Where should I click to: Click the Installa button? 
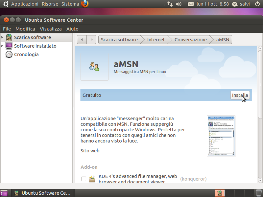tap(240, 95)
